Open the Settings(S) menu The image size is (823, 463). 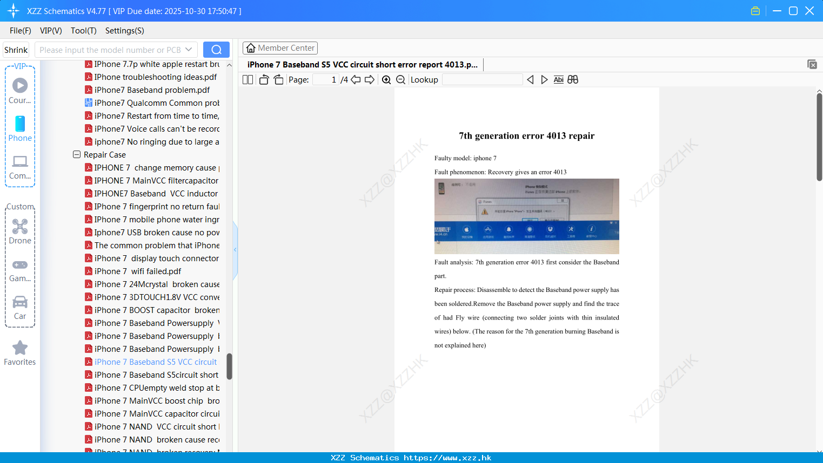125,31
